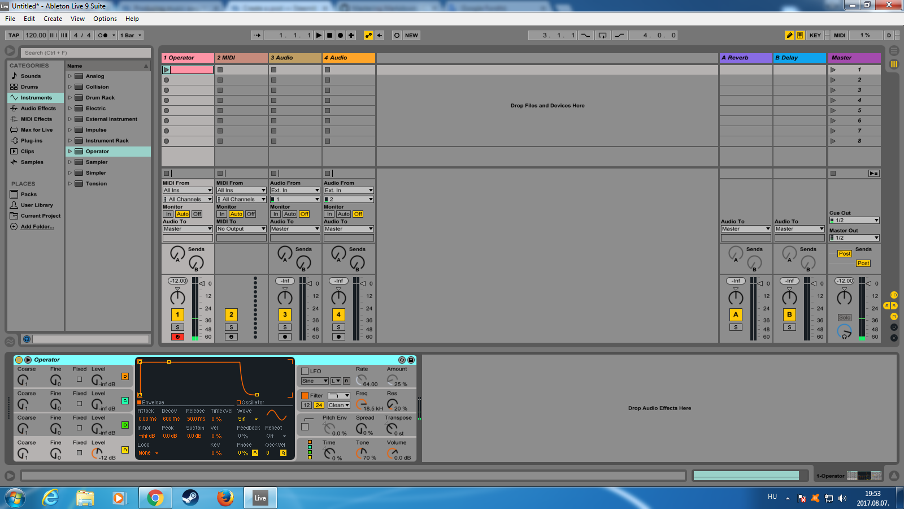Open the Cue Out dropdown
The width and height of the screenshot is (904, 509).
coord(854,220)
